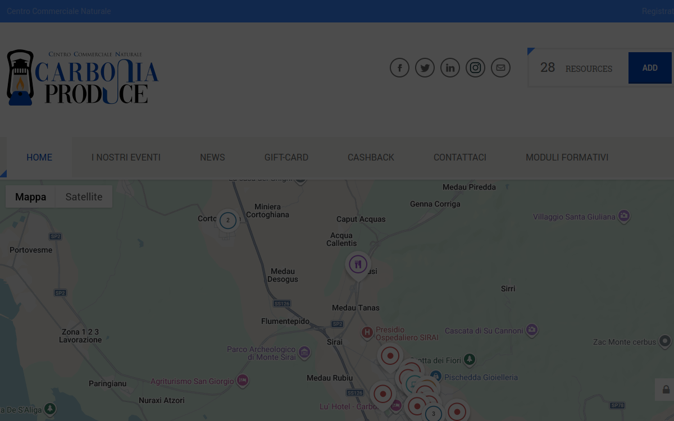The height and width of the screenshot is (421, 674).
Task: Open the CASHBACK menu item
Action: pyautogui.click(x=371, y=158)
